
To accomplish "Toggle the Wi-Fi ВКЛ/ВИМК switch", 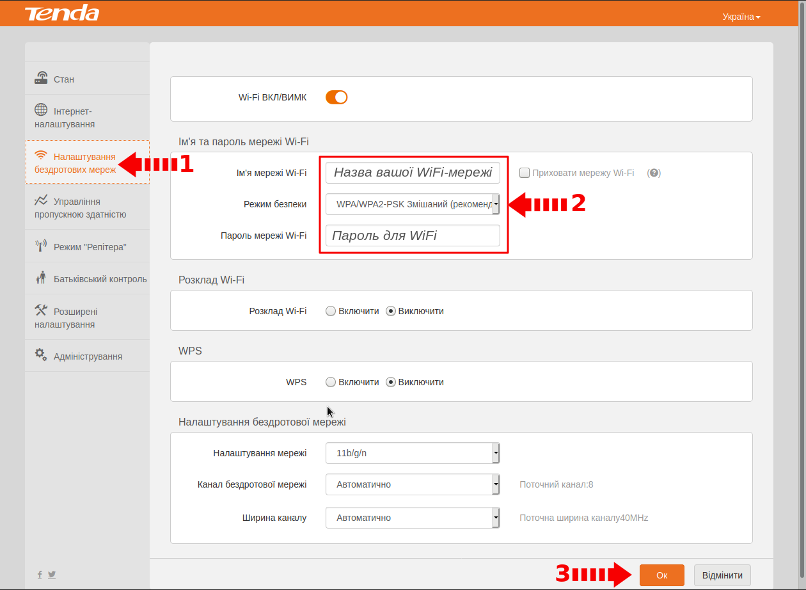I will [336, 97].
